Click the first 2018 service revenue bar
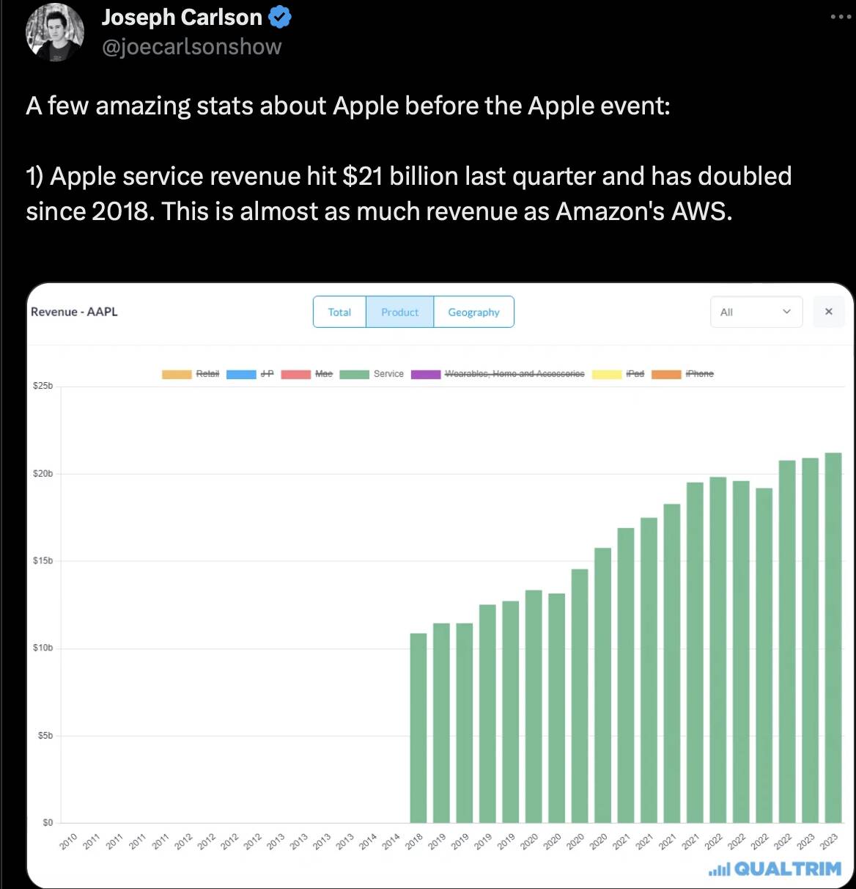 click(x=418, y=726)
